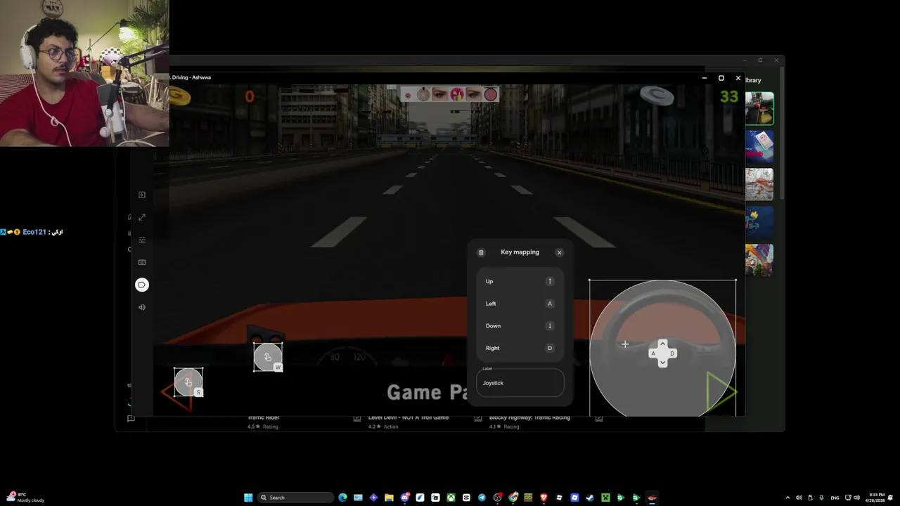The height and width of the screenshot is (506, 900).
Task: Open the ENG language indicator
Action: (835, 498)
